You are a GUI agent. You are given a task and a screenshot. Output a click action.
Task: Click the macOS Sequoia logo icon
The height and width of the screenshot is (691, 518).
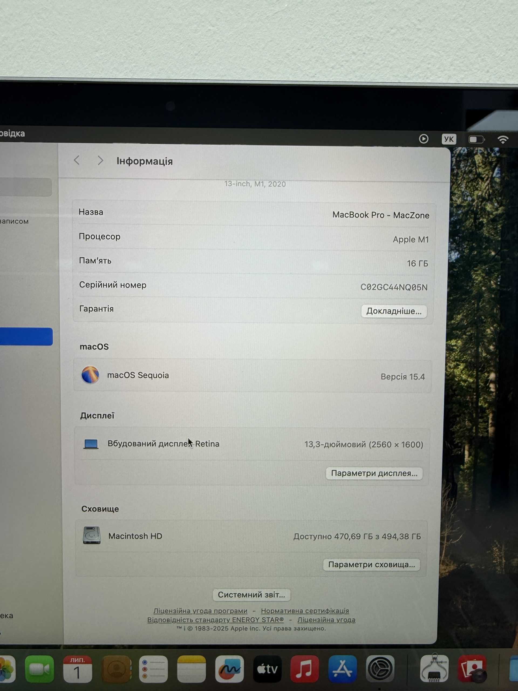click(90, 375)
